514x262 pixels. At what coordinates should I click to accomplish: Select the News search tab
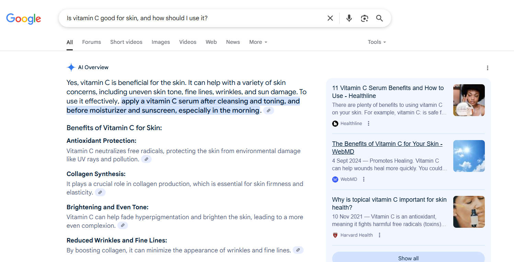pyautogui.click(x=233, y=42)
